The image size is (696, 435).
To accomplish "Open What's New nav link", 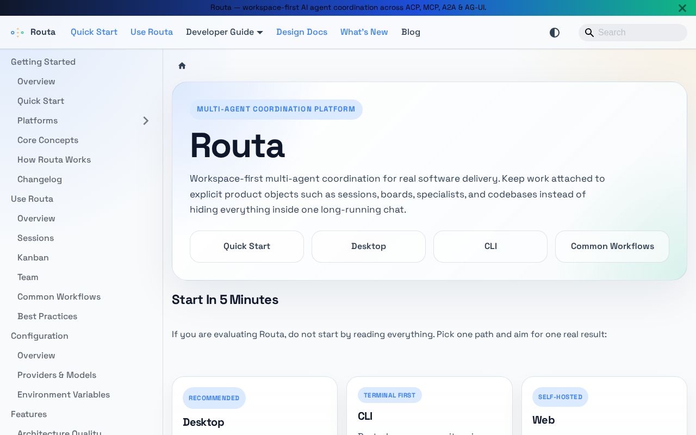I will click(x=364, y=32).
